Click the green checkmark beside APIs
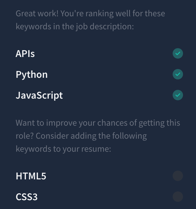196x209 pixels. 178,53
